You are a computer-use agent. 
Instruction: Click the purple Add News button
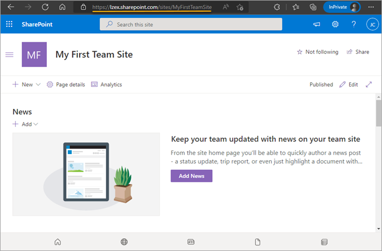(192, 176)
